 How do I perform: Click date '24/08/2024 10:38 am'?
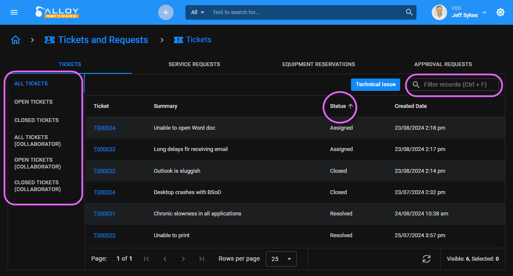(422, 214)
